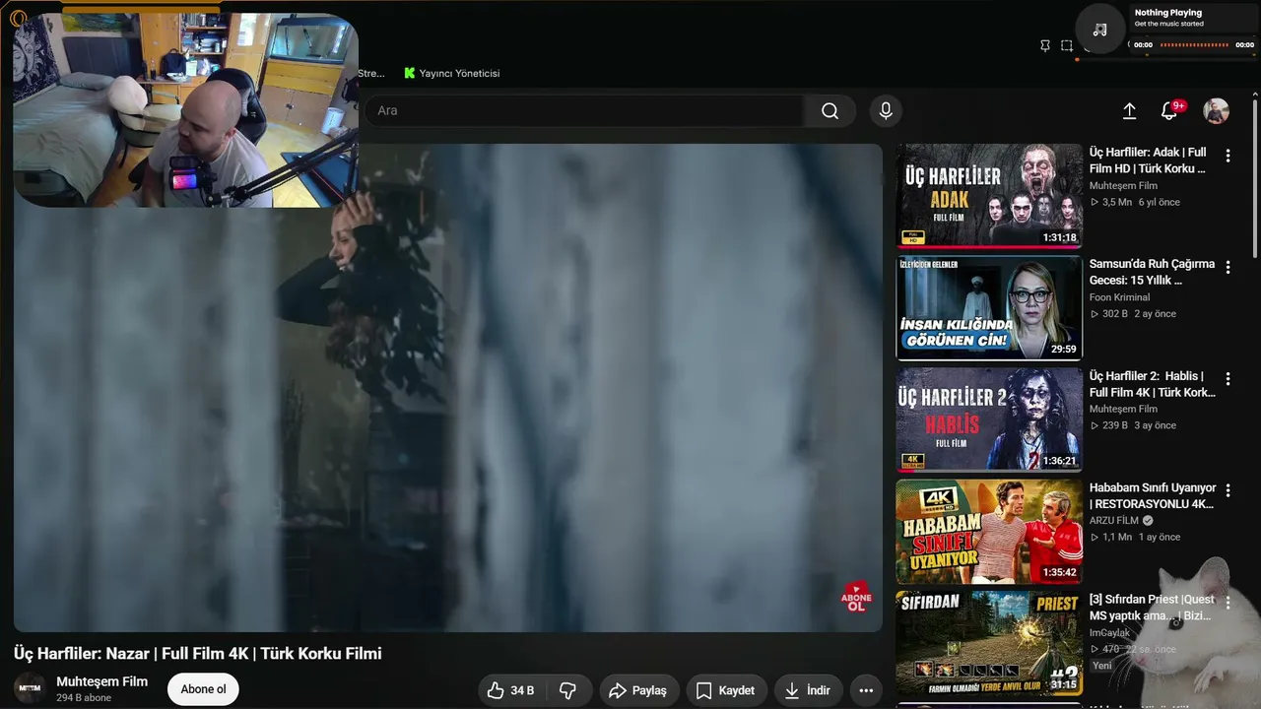Image resolution: width=1261 pixels, height=709 pixels.
Task: Open Hababam Sınıfı Uyanıyor title
Action: coord(1153,495)
